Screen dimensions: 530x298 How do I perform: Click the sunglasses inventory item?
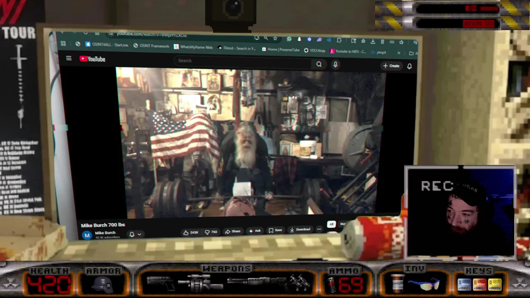[425, 285]
